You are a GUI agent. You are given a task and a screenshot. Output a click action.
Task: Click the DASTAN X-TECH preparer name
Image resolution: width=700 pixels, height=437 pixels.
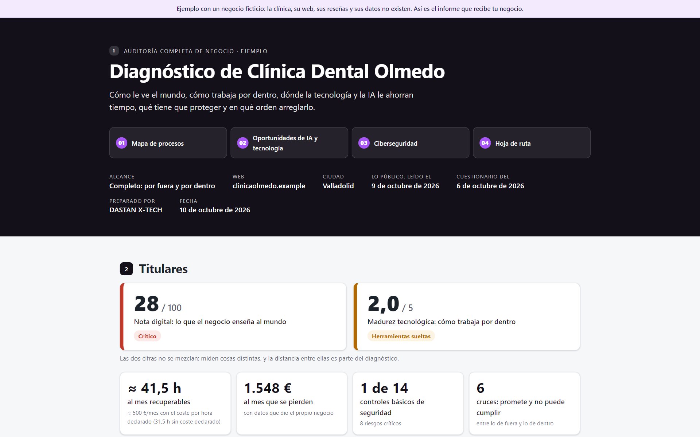136,210
